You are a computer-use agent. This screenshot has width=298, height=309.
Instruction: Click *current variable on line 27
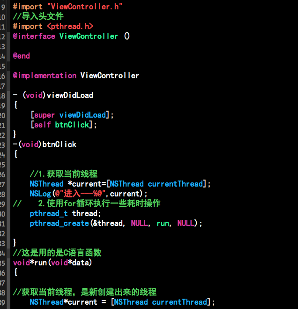tap(84, 184)
